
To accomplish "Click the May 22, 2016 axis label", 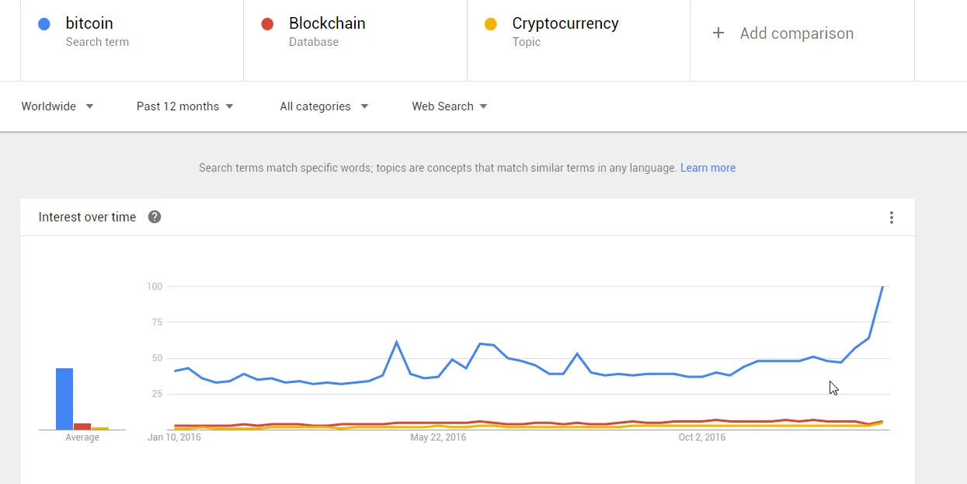I will (438, 437).
